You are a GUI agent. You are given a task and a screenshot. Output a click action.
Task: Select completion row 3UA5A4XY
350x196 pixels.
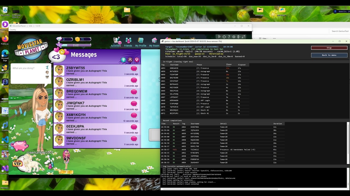tap(222, 163)
